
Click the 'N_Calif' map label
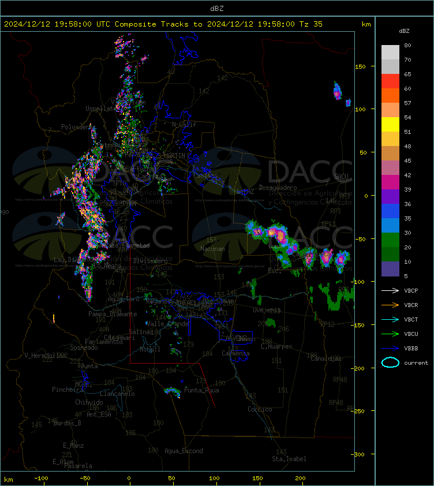[x=184, y=125]
